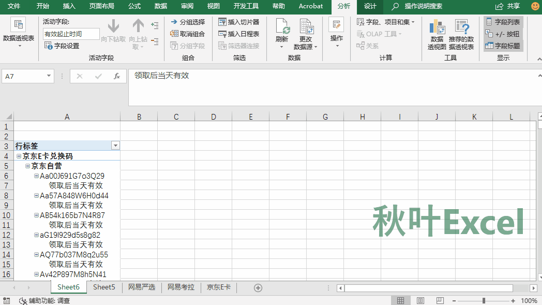
Task: Click the horizontal scrollbar thumb
Action: click(x=429, y=288)
